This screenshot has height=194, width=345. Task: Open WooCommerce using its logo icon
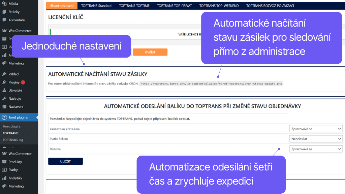pyautogui.click(x=4, y=30)
